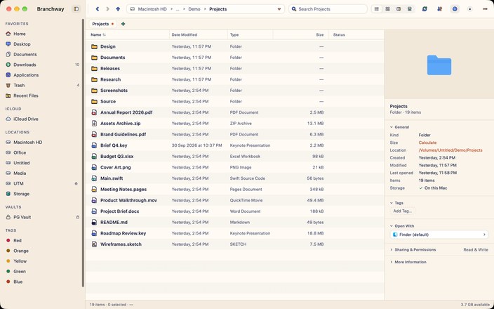The height and width of the screenshot is (309, 494).
Task: Click Calculate to compute folder size
Action: pyautogui.click(x=427, y=143)
